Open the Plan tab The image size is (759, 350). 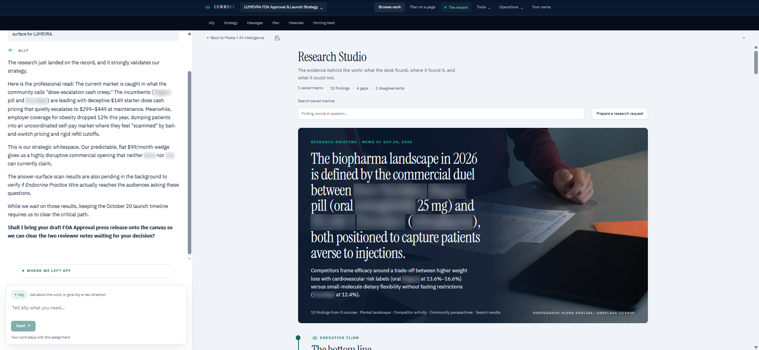tap(276, 23)
